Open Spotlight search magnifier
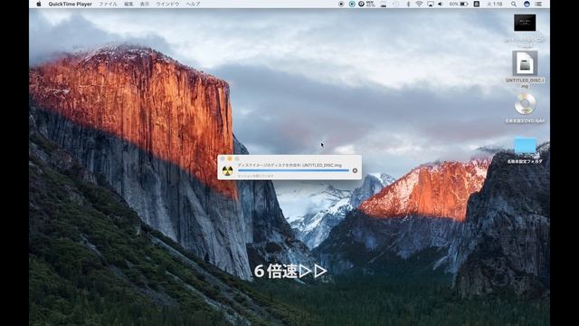The width and height of the screenshot is (579, 326). pos(514,4)
